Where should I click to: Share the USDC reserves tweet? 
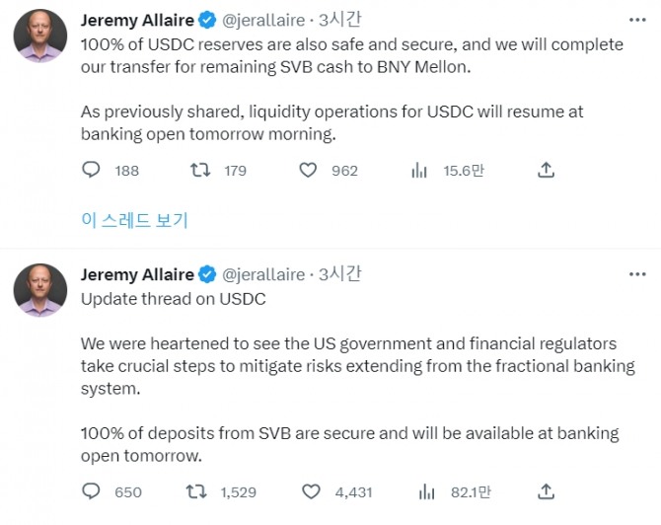[546, 170]
